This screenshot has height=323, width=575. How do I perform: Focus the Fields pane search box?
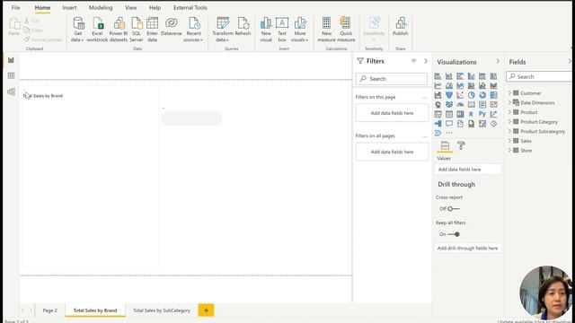coord(539,76)
